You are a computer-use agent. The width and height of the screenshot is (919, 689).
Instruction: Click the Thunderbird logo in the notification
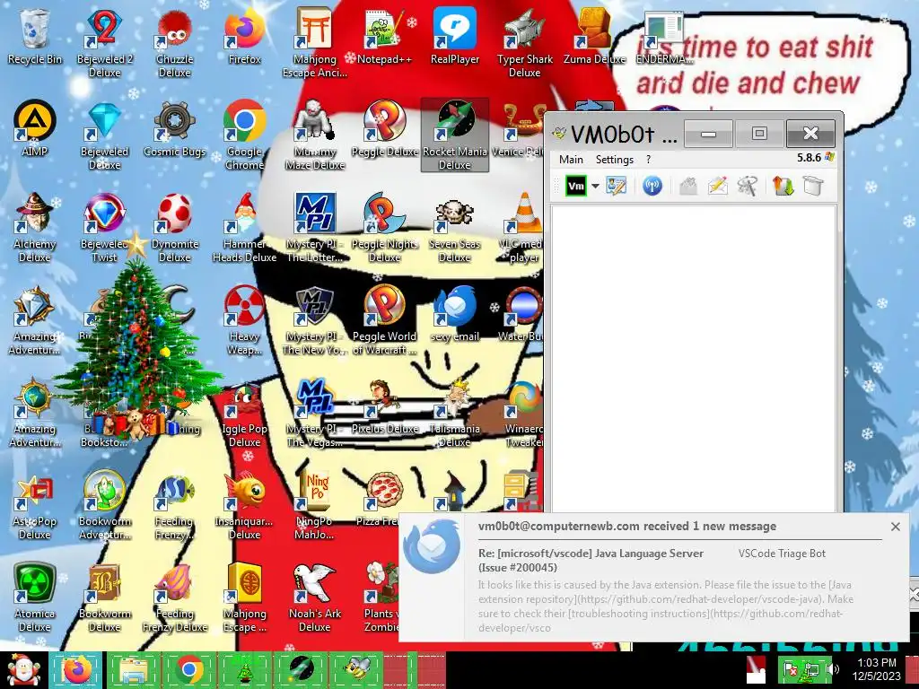432,547
